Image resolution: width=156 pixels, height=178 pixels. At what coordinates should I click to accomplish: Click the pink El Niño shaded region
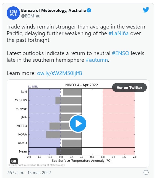coord(119,122)
